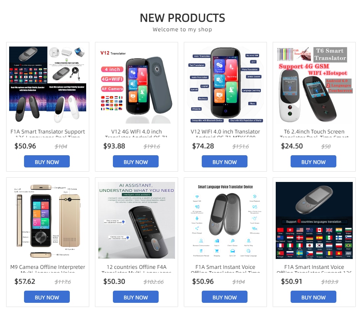360x320 pixels.
Task: Open the T6 Smart Translator product image
Action: [314, 85]
